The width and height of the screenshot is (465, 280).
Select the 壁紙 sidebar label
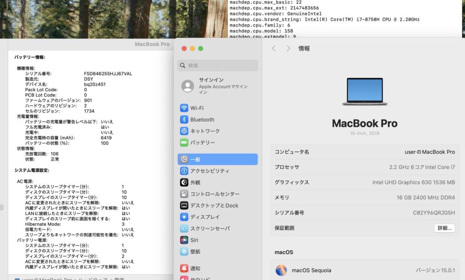195,251
